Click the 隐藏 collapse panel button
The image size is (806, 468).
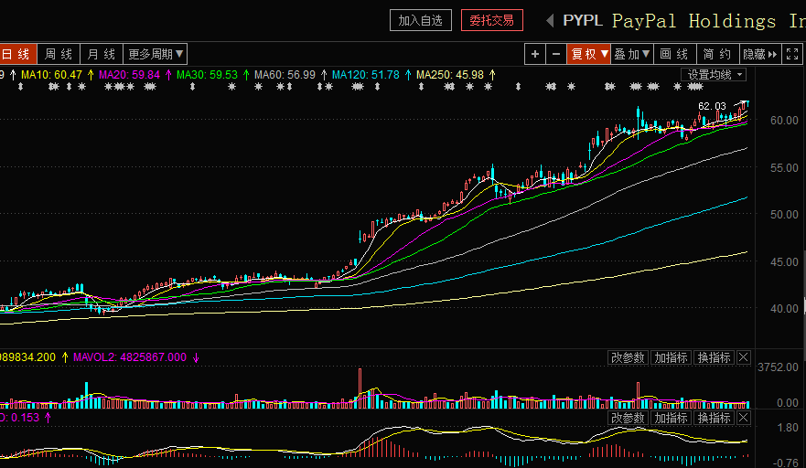click(760, 54)
